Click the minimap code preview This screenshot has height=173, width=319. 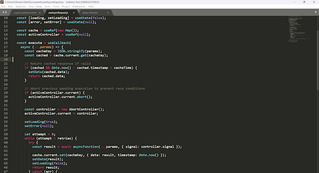tap(299, 29)
